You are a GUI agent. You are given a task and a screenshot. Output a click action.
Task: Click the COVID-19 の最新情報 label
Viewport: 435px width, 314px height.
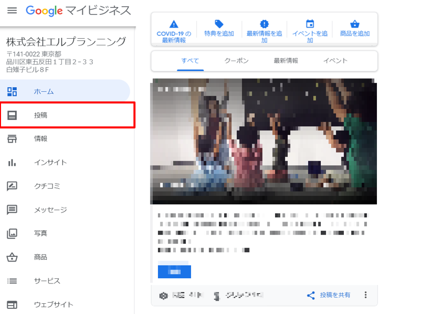tap(174, 37)
